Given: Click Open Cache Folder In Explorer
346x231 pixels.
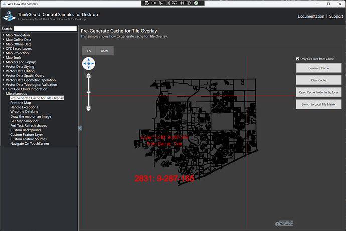Looking at the screenshot, I should [x=318, y=92].
